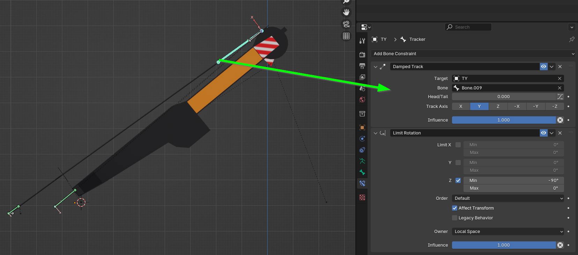
Task: Click the Z Max 0° field
Action: (514, 188)
